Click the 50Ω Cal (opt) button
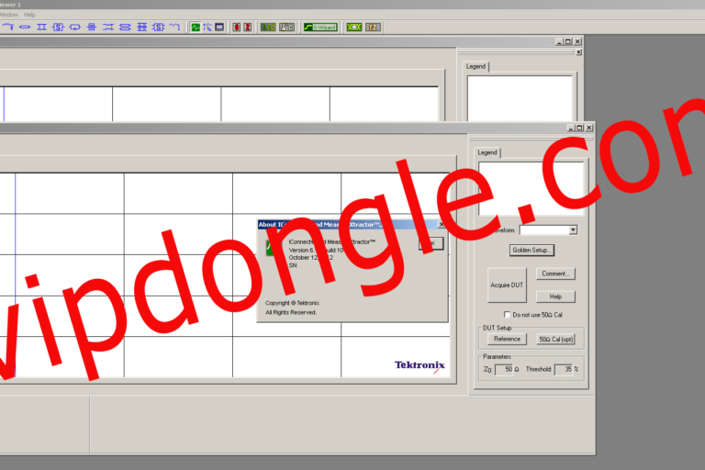This screenshot has width=705, height=470. pyautogui.click(x=556, y=339)
